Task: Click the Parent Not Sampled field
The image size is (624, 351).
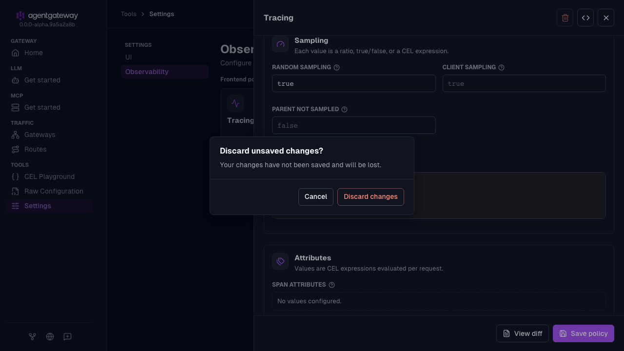Action: [x=354, y=125]
